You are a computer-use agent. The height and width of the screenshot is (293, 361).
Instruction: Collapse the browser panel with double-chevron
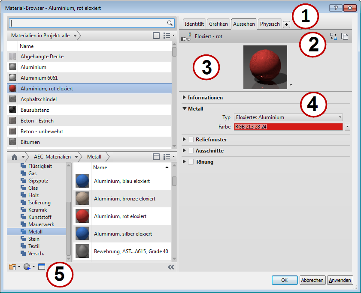click(171, 267)
